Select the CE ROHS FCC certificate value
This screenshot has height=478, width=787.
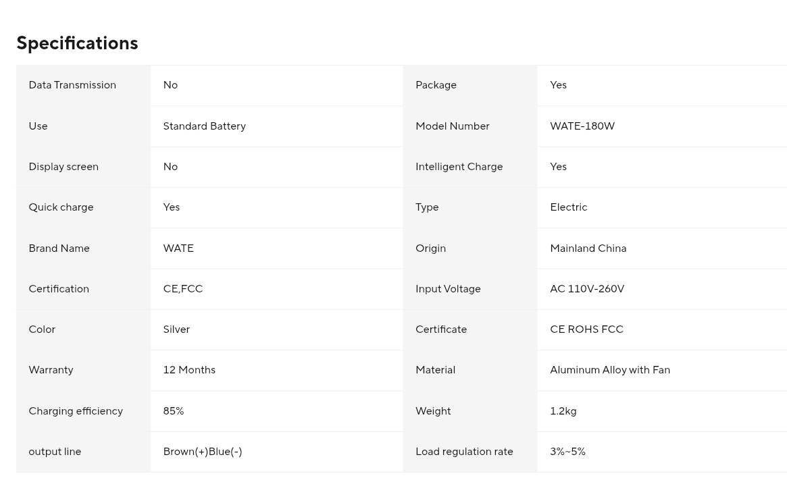[x=587, y=329]
